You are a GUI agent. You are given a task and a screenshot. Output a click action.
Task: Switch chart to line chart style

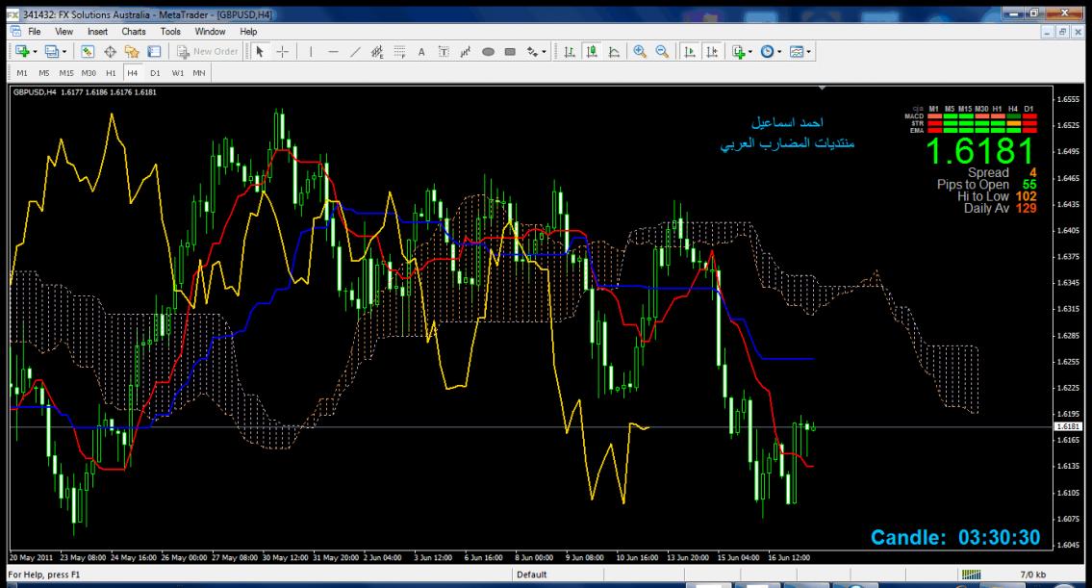point(613,51)
